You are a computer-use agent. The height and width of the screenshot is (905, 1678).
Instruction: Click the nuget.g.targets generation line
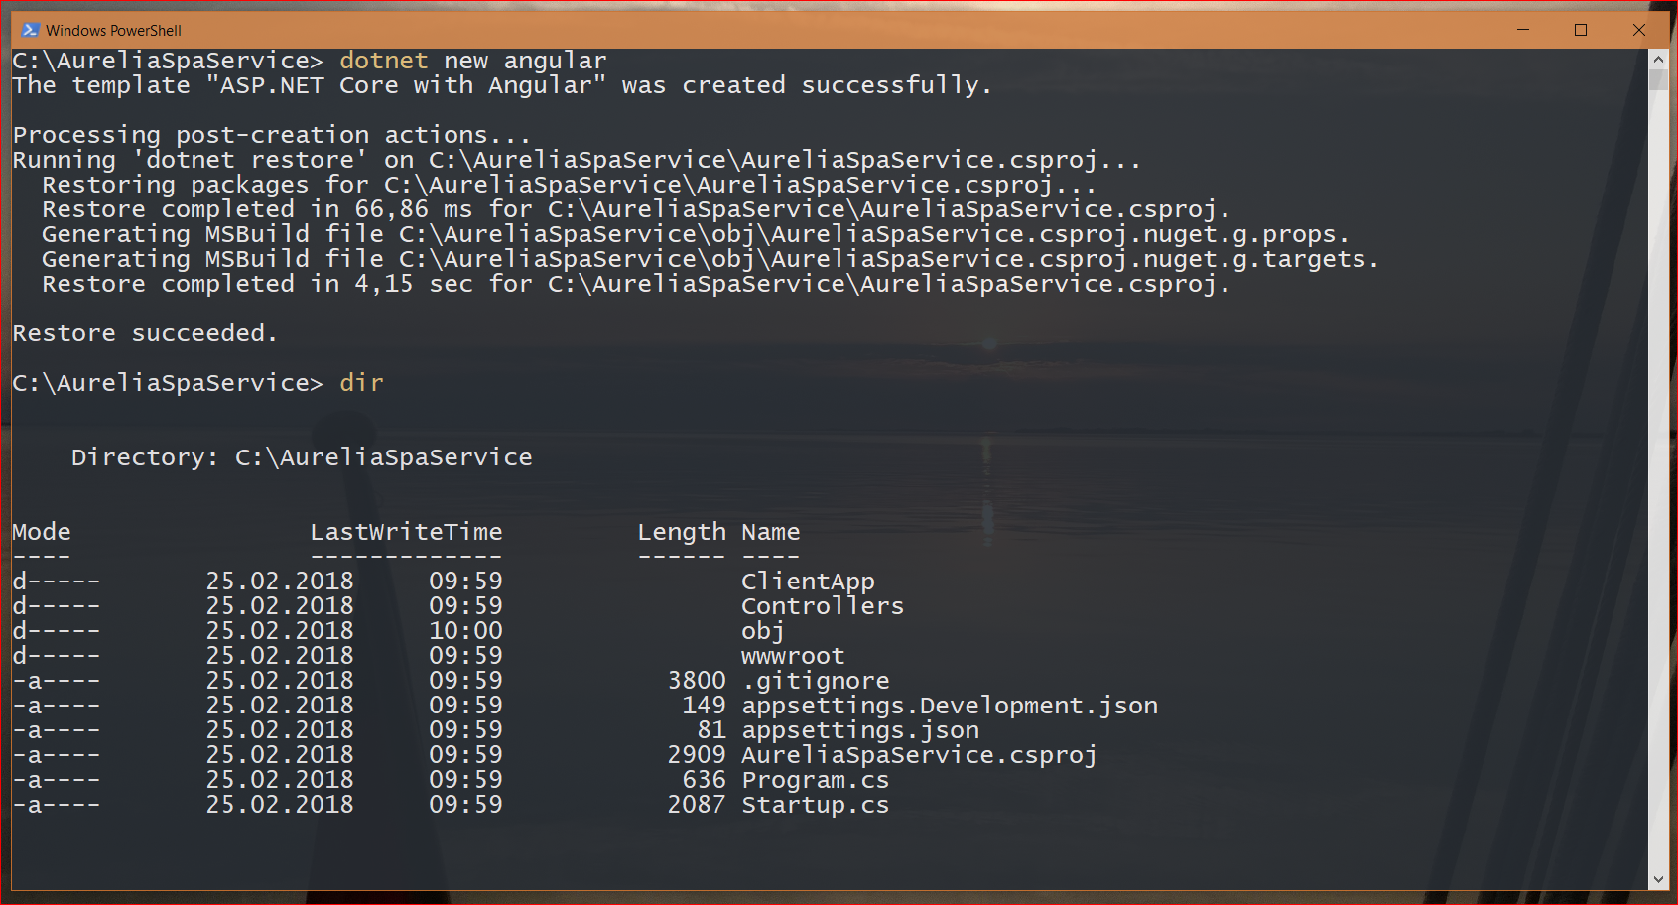pos(710,259)
